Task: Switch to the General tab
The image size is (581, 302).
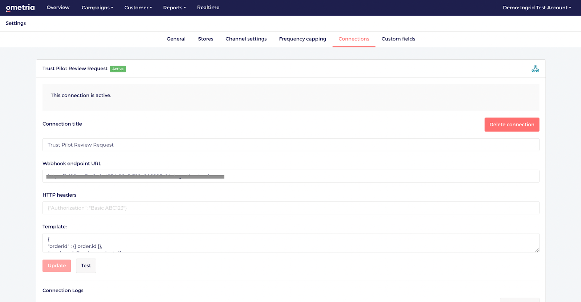Action: point(176,39)
